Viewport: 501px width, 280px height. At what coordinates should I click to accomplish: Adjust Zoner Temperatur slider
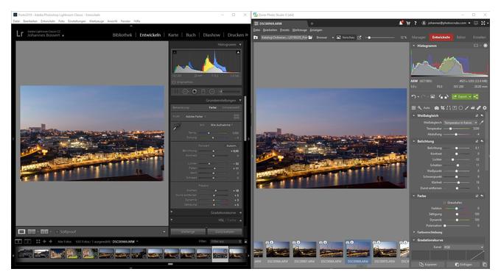[x=450, y=129]
